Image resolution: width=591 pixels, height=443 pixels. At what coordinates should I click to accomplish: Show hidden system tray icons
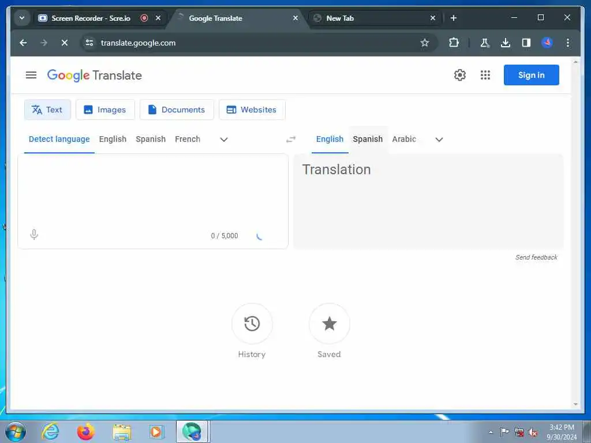point(491,432)
